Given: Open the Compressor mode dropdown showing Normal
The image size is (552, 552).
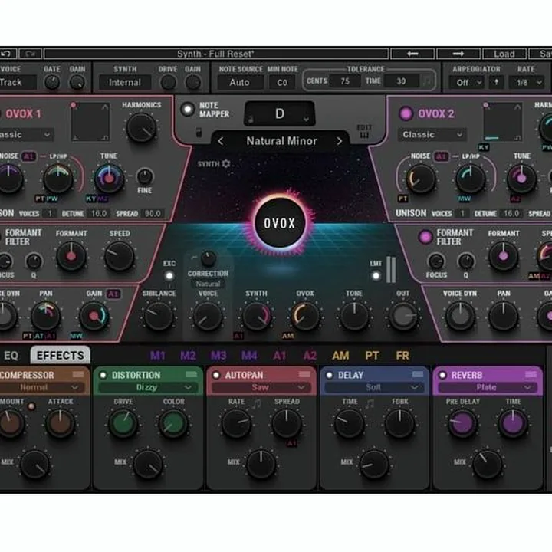Looking at the screenshot, I should (41, 388).
